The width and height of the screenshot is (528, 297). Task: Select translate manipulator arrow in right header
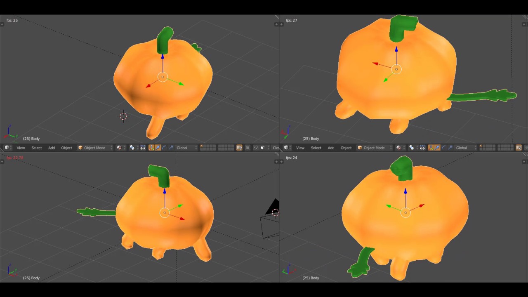coord(437,148)
